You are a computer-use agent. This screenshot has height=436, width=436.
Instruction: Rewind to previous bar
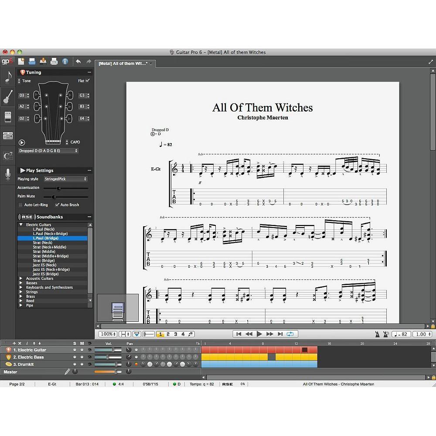[x=249, y=334]
